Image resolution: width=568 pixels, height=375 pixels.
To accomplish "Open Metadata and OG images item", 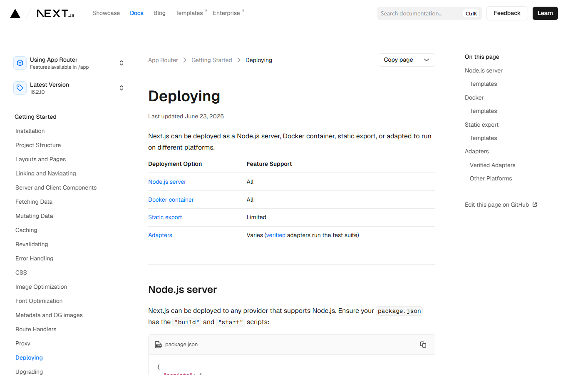I will pos(49,315).
